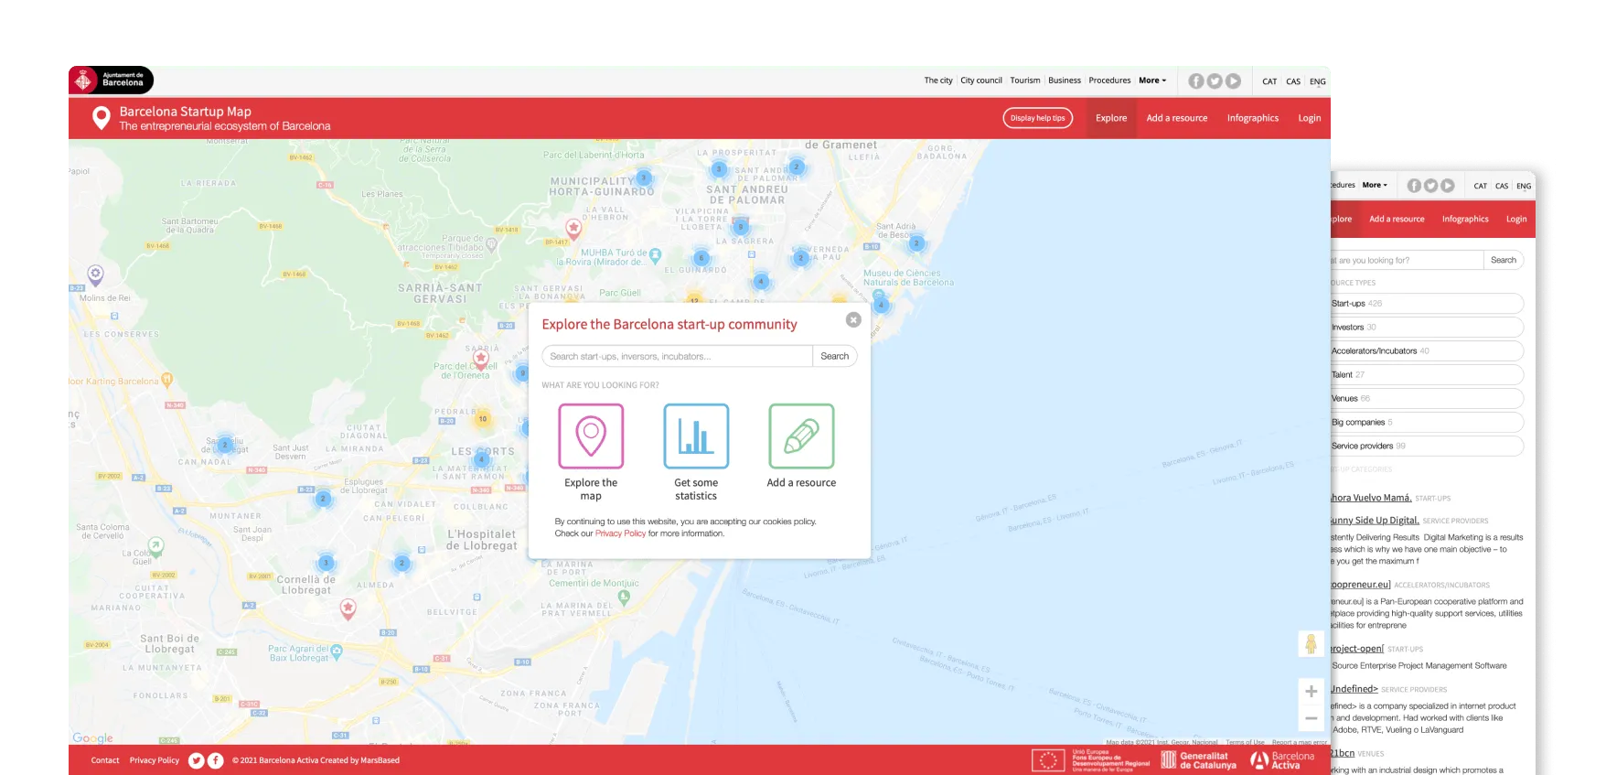Click Search button in the dialog
Screen dimensions: 1606x775
tap(834, 356)
